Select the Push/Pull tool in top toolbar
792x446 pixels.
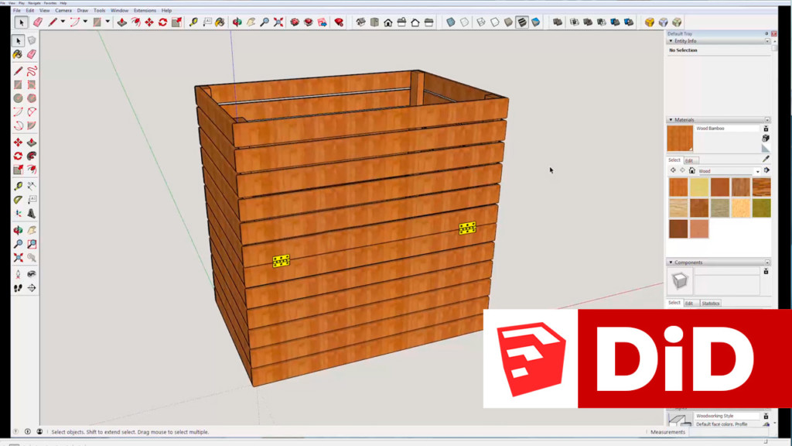(x=121, y=22)
